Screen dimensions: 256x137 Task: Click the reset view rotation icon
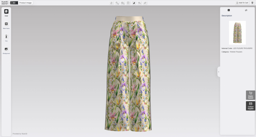(111, 3)
